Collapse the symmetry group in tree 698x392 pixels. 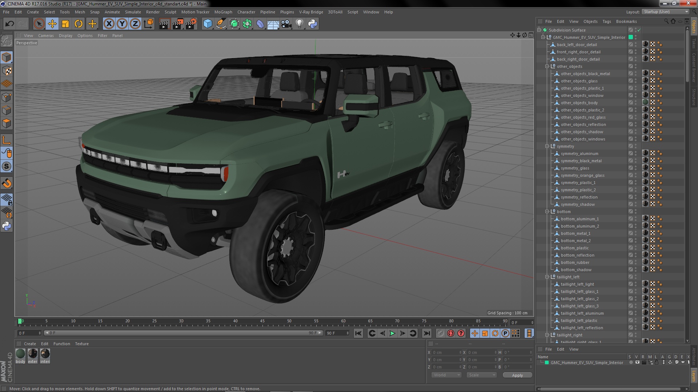[x=547, y=146]
